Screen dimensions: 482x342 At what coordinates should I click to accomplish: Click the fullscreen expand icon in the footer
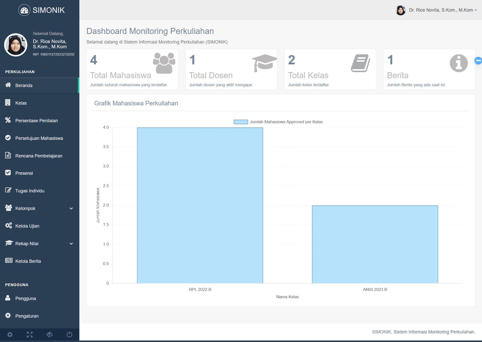coord(30,334)
